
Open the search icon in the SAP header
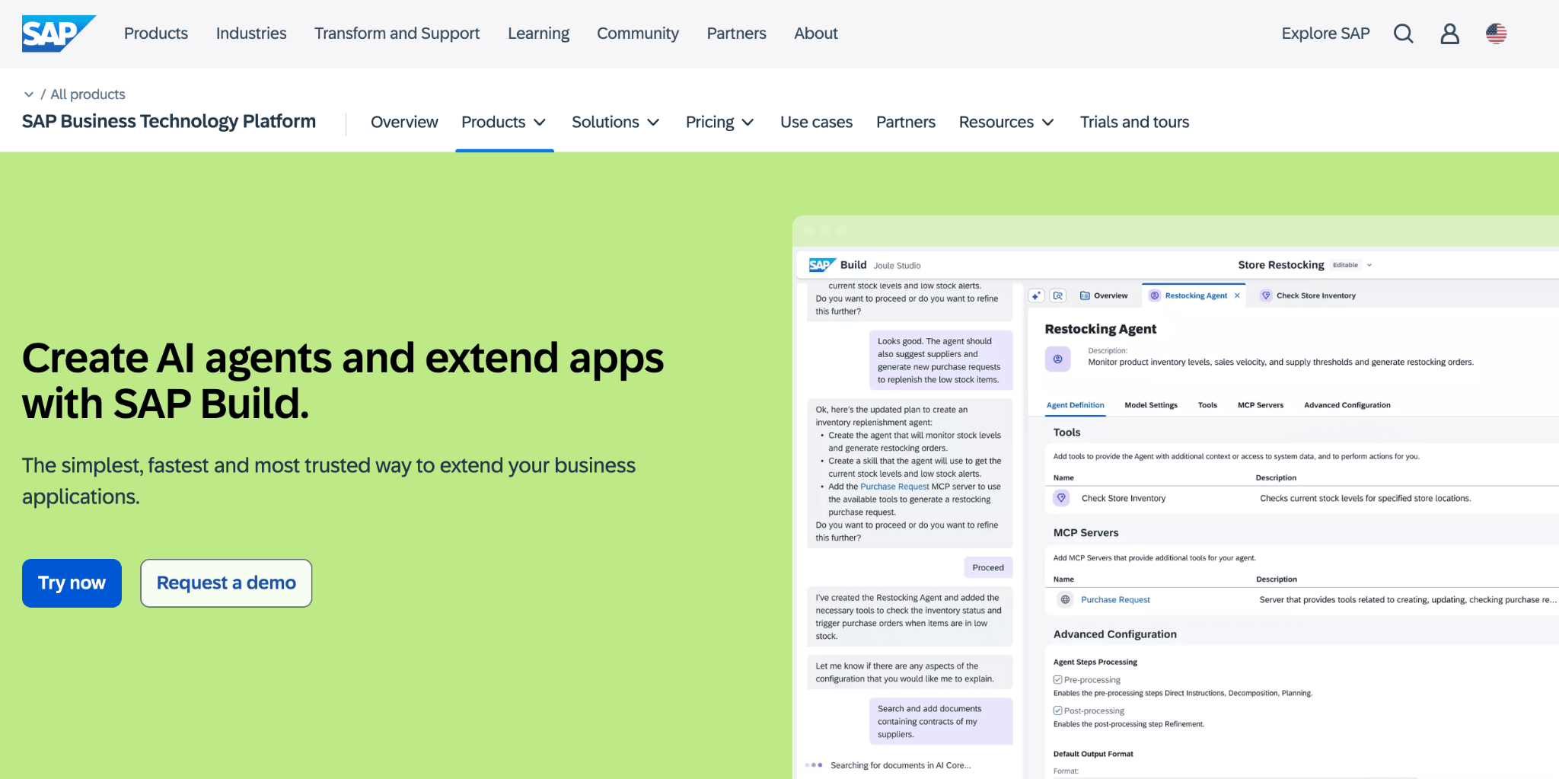pyautogui.click(x=1404, y=34)
